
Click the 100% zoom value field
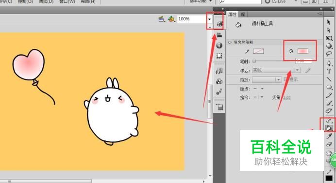[x=192, y=19]
